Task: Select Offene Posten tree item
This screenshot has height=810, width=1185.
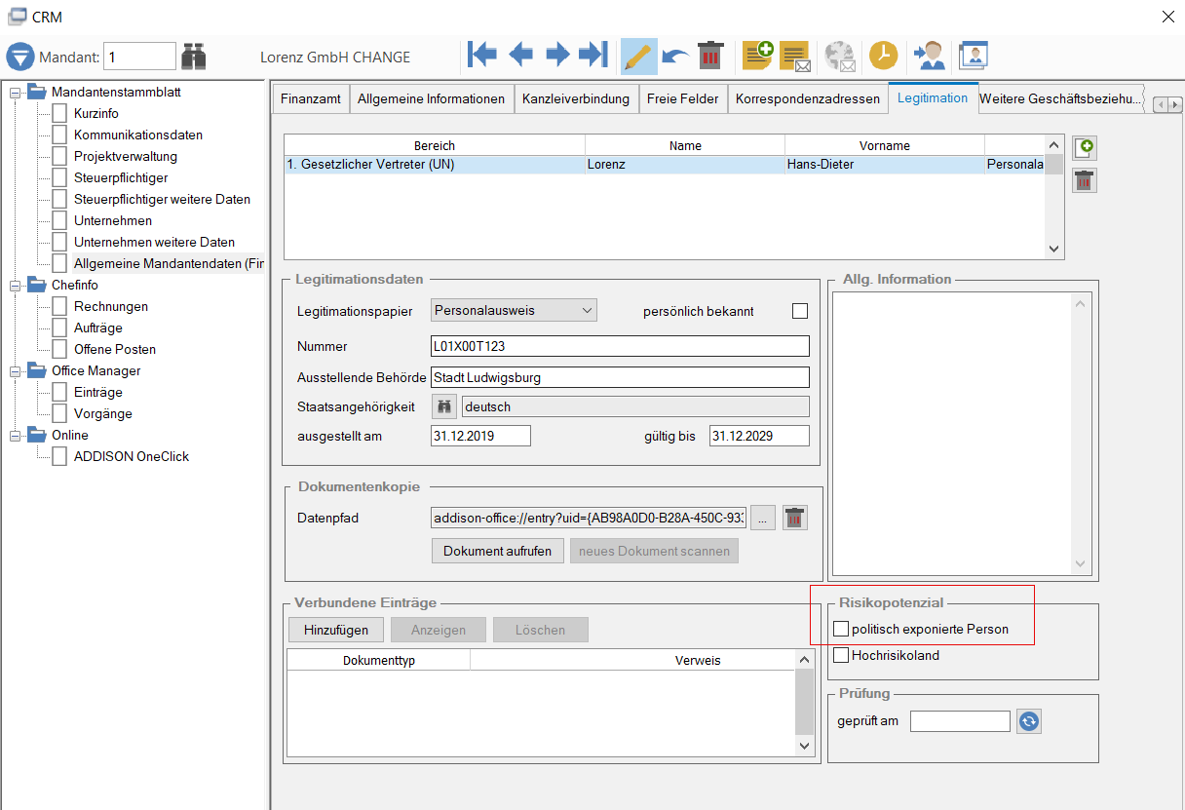Action: 115,350
